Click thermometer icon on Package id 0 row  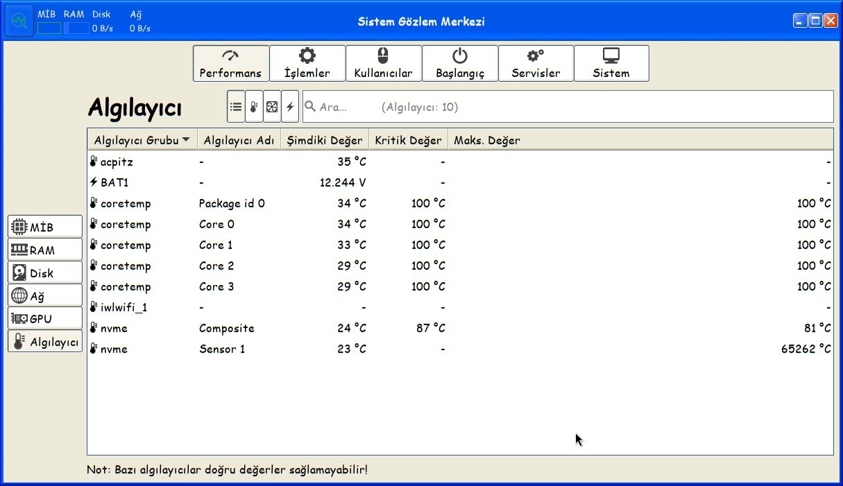click(94, 203)
